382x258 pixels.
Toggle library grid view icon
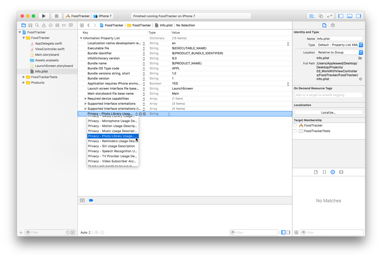(x=296, y=232)
